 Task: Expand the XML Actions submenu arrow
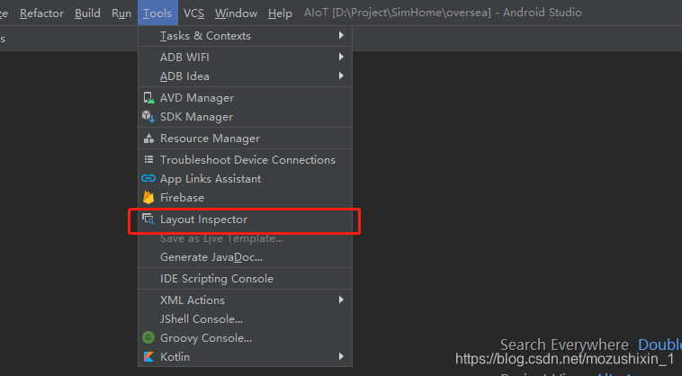pos(341,300)
